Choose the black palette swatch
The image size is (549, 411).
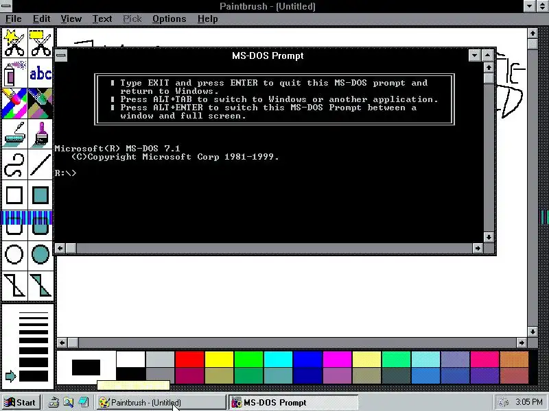point(130,375)
